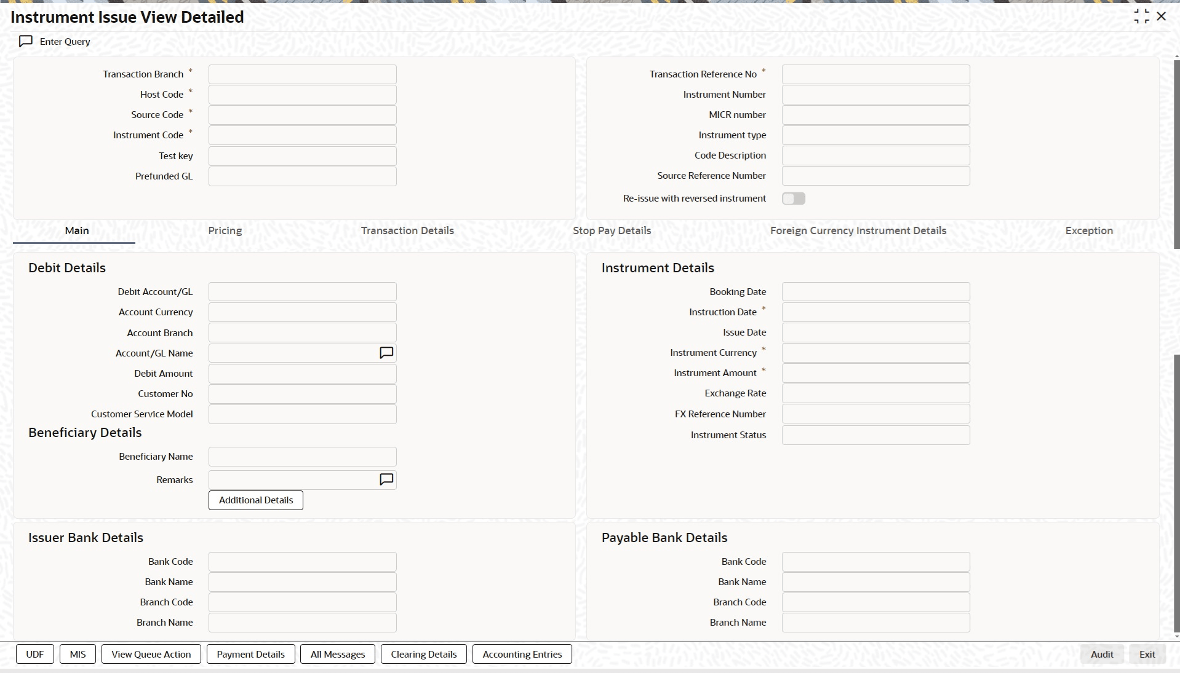
Task: Select the Instrument type field
Action: [x=876, y=135]
